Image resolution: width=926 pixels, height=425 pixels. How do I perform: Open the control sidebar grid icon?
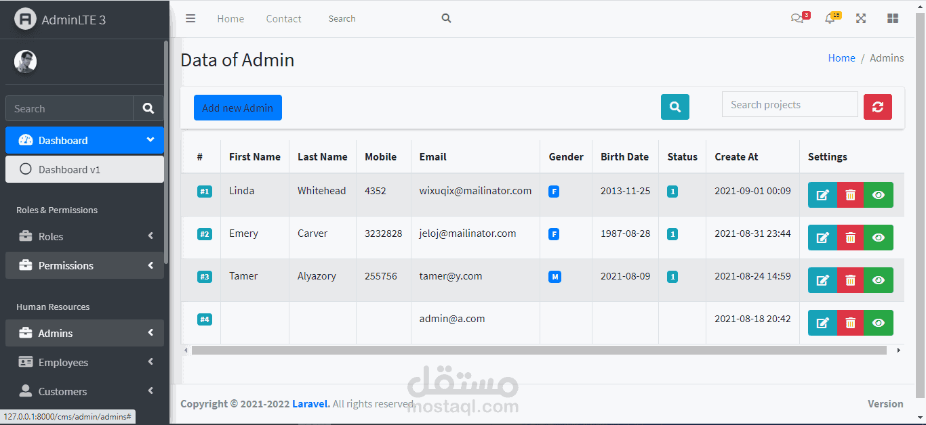[893, 18]
